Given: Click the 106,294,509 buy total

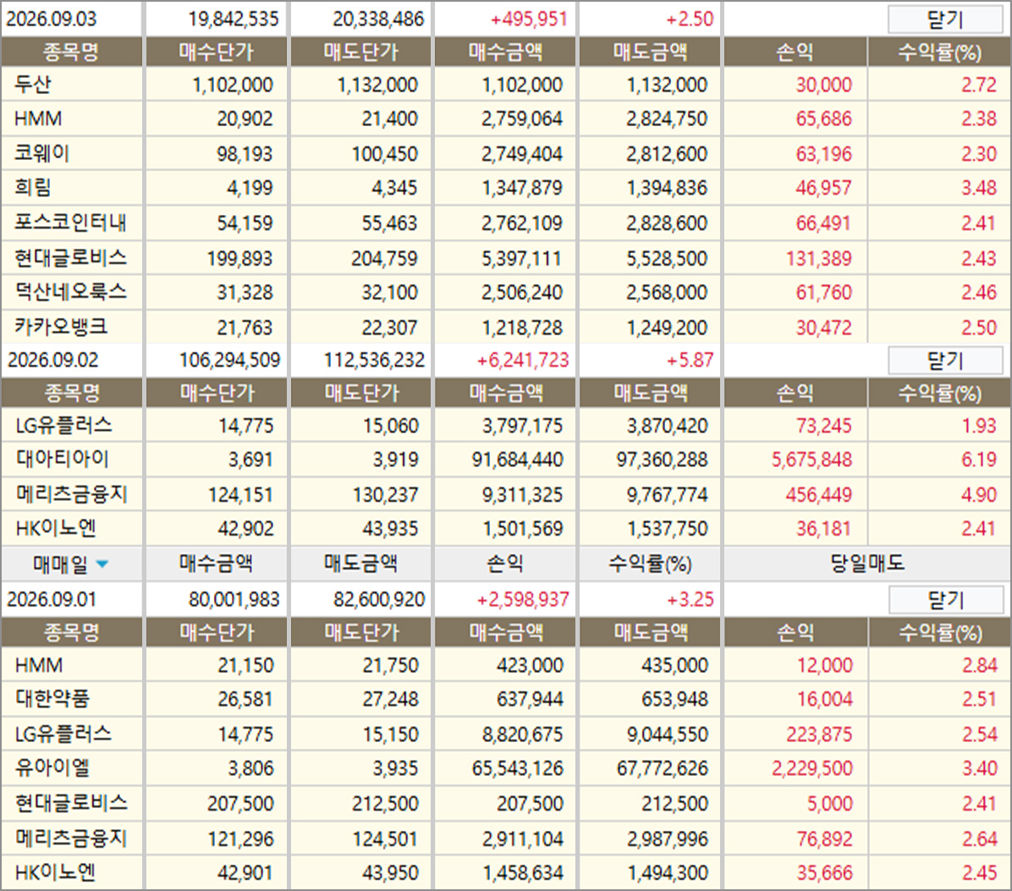Looking at the screenshot, I should (x=230, y=360).
